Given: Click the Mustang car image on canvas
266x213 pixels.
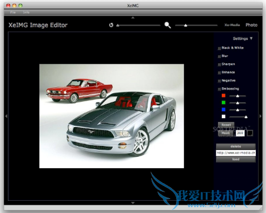Looking at the screenshot, I should point(112,116).
